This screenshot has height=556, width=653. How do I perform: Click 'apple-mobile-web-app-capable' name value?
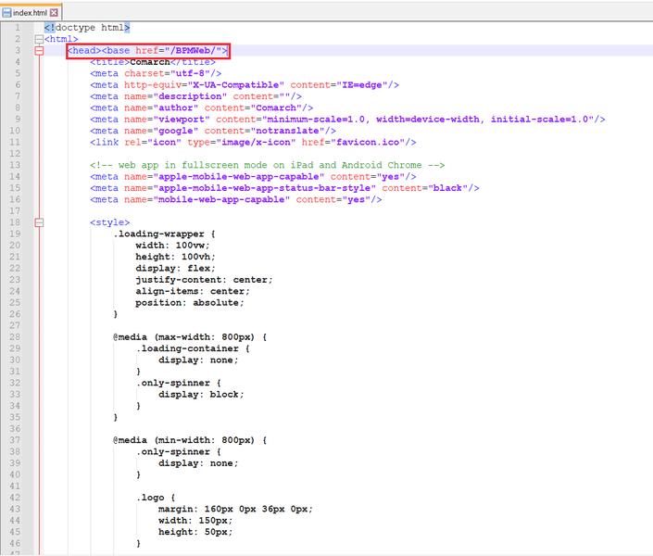[239, 177]
